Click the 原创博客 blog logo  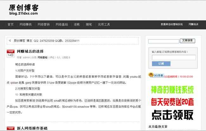[24, 9]
